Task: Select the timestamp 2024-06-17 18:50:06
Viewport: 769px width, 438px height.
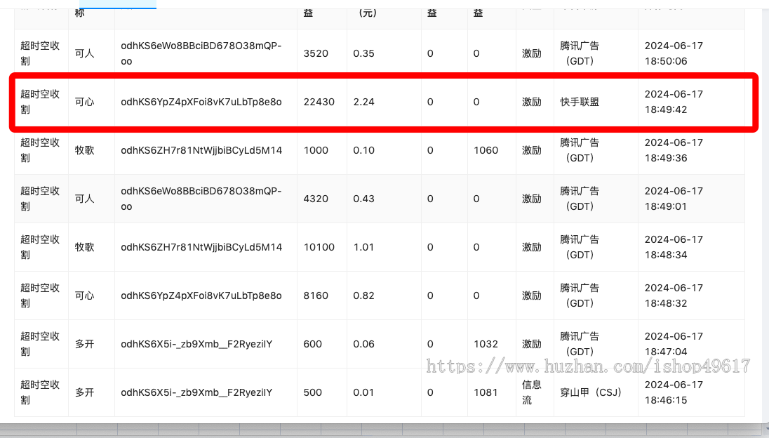Action: tap(674, 53)
